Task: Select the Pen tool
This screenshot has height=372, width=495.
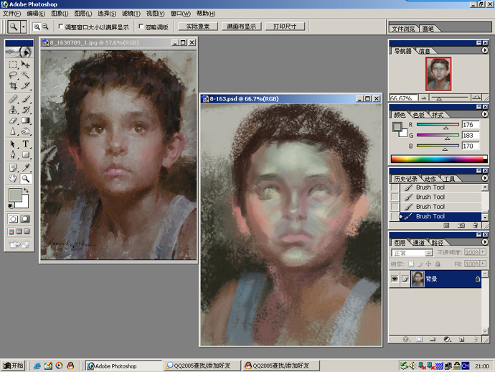Action: [x=13, y=154]
